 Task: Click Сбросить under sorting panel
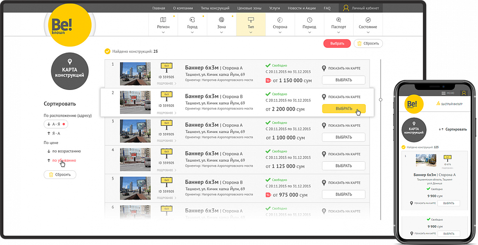tap(60, 175)
